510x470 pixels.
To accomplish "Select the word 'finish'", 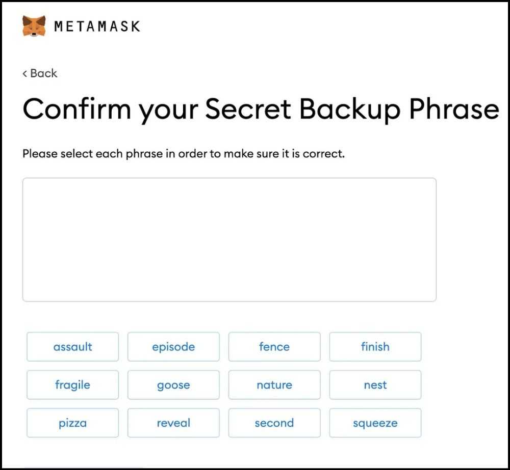I will coord(375,347).
